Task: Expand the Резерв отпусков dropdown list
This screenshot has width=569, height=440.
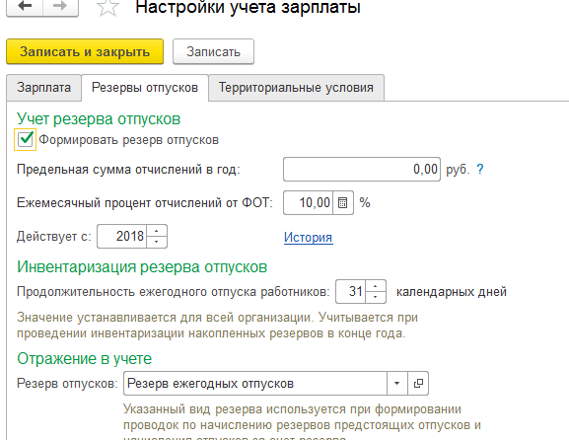Action: 397,384
